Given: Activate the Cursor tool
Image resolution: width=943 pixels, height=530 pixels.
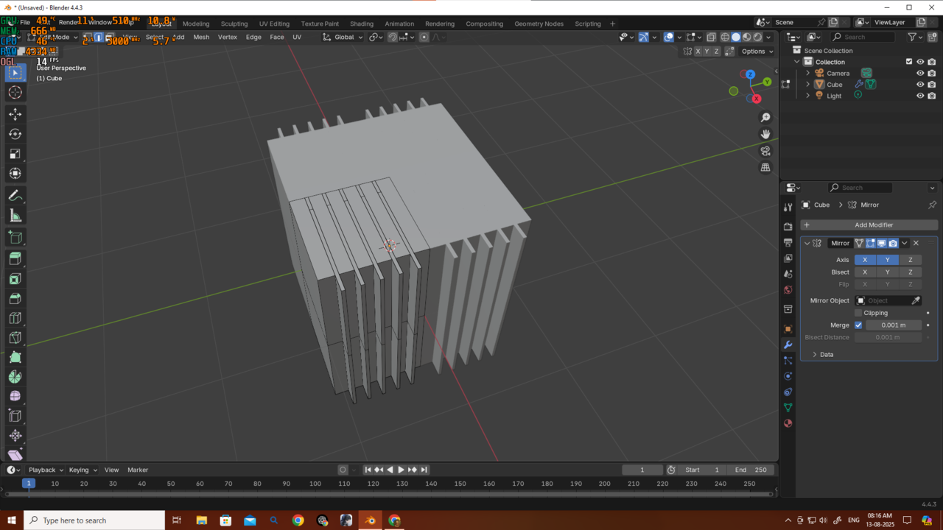Looking at the screenshot, I should [15, 92].
